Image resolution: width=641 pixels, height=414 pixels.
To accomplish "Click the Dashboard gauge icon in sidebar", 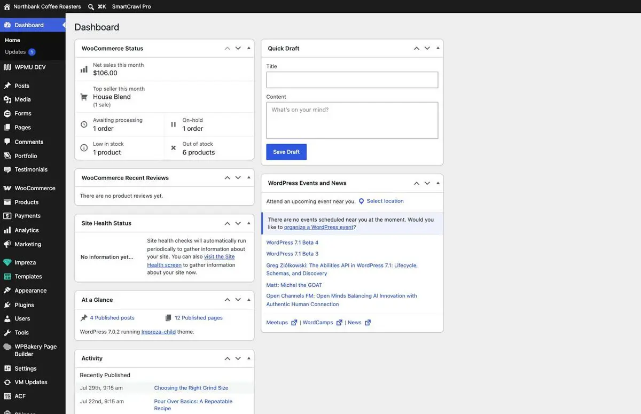I will tap(7, 25).
